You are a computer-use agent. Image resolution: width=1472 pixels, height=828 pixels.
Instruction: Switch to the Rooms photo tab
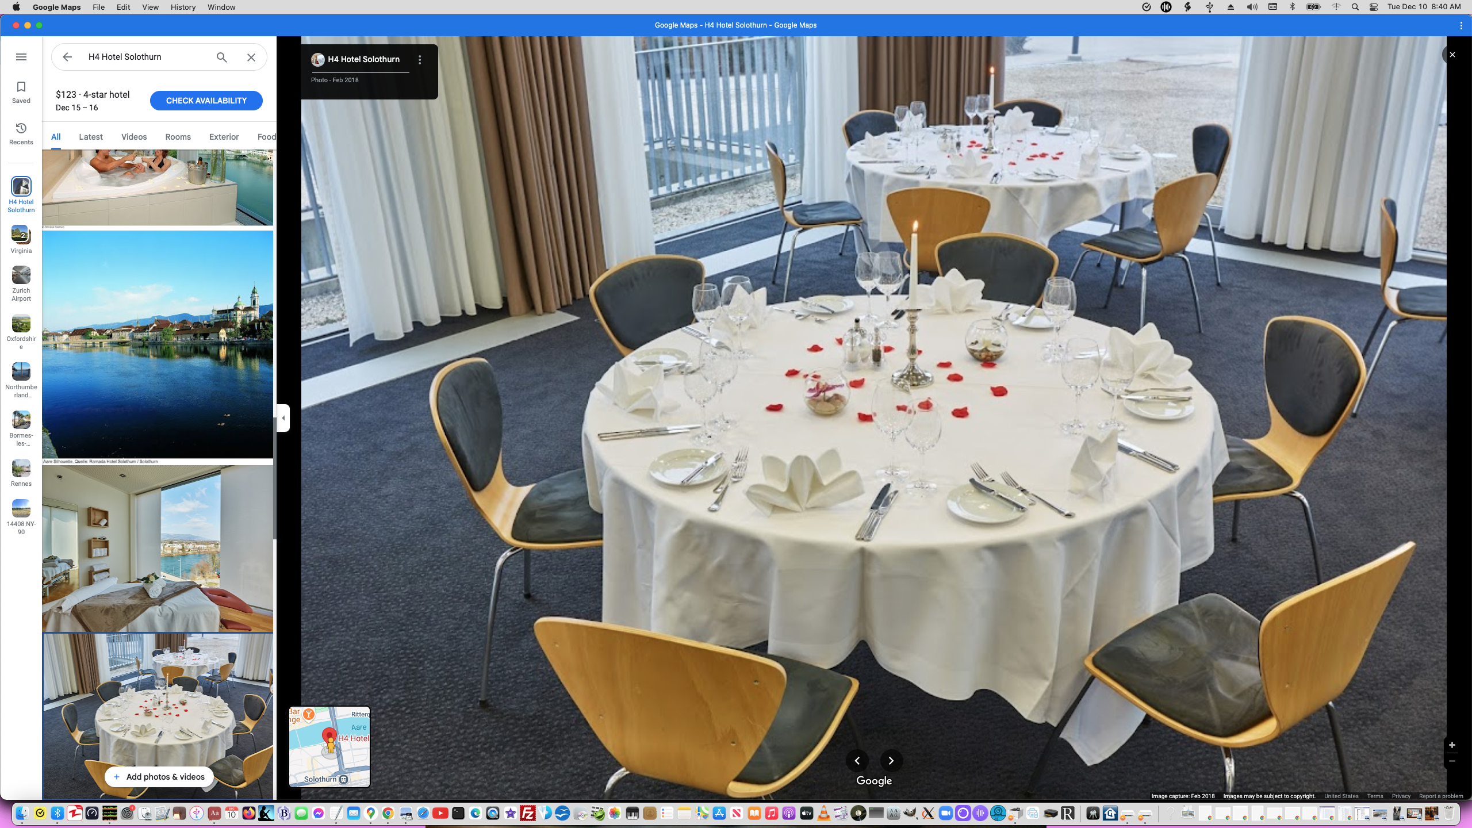click(x=178, y=137)
